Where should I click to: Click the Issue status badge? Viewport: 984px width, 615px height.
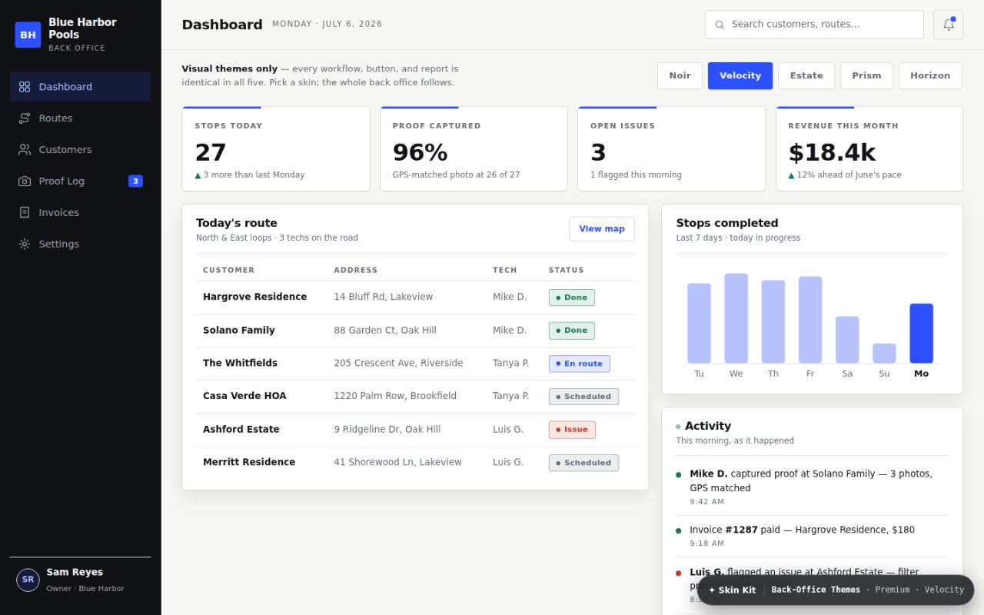tap(572, 430)
